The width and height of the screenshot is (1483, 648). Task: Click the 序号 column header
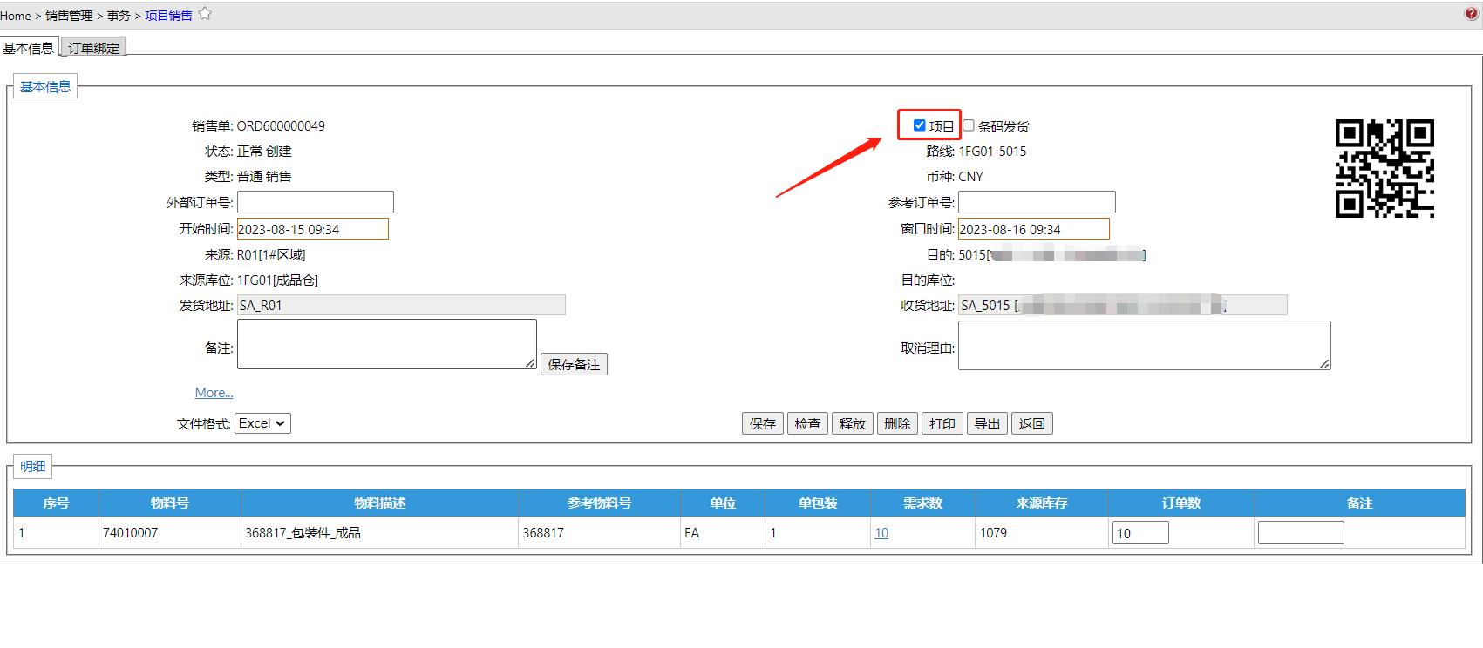point(56,503)
